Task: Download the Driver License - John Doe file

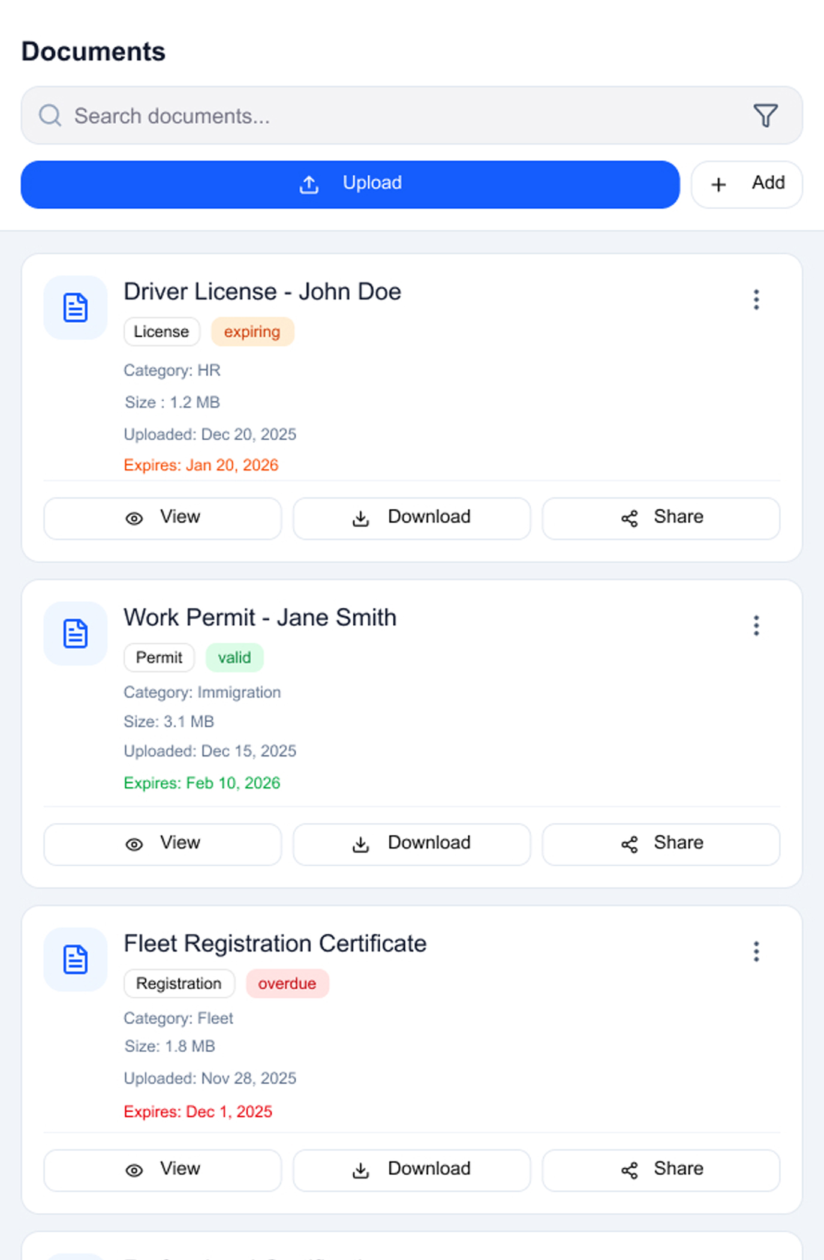Action: (411, 518)
